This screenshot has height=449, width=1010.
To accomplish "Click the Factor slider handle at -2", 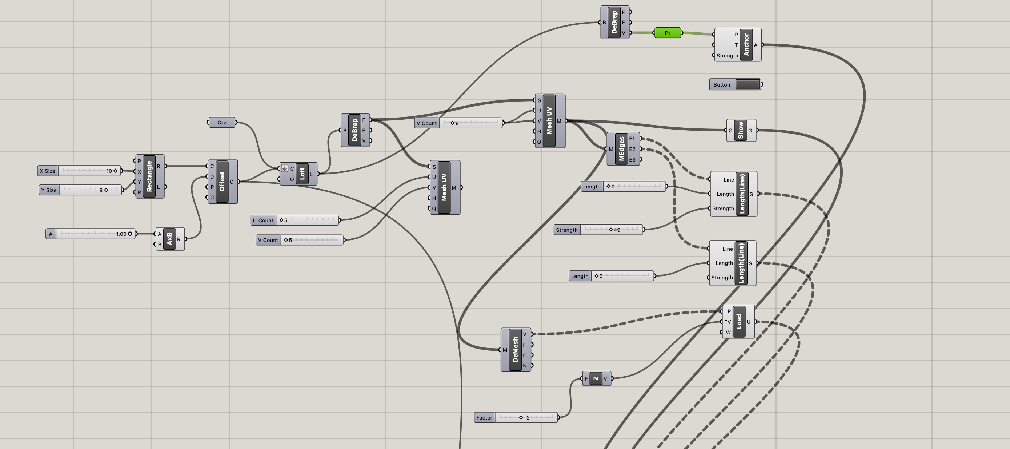I will click(x=521, y=418).
